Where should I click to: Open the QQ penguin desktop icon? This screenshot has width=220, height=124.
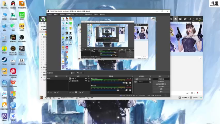[13, 5]
